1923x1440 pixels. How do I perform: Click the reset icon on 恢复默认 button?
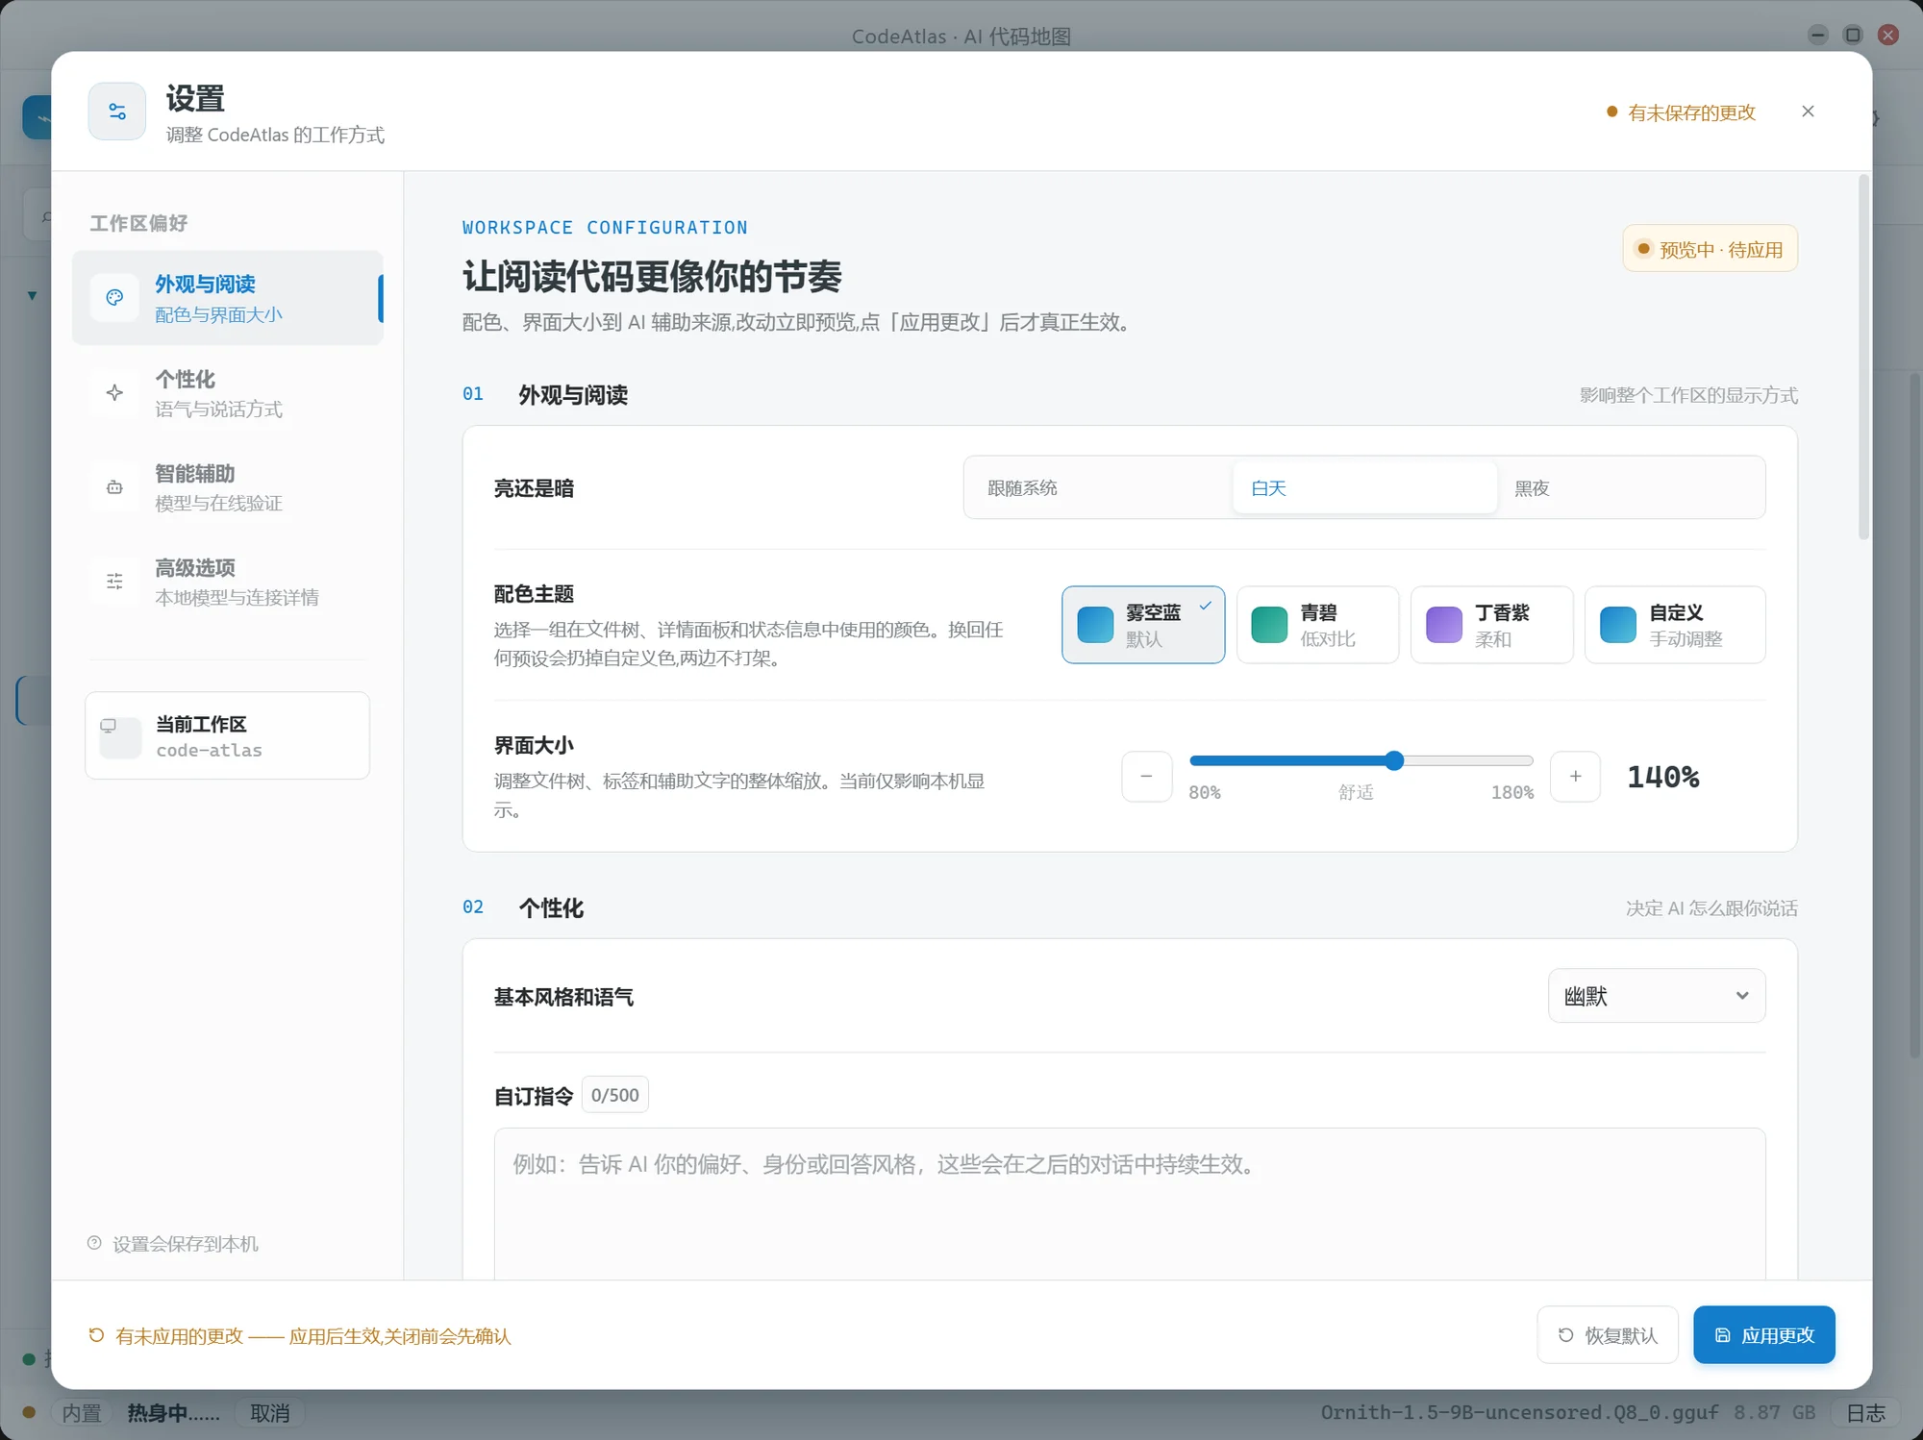coord(1565,1335)
